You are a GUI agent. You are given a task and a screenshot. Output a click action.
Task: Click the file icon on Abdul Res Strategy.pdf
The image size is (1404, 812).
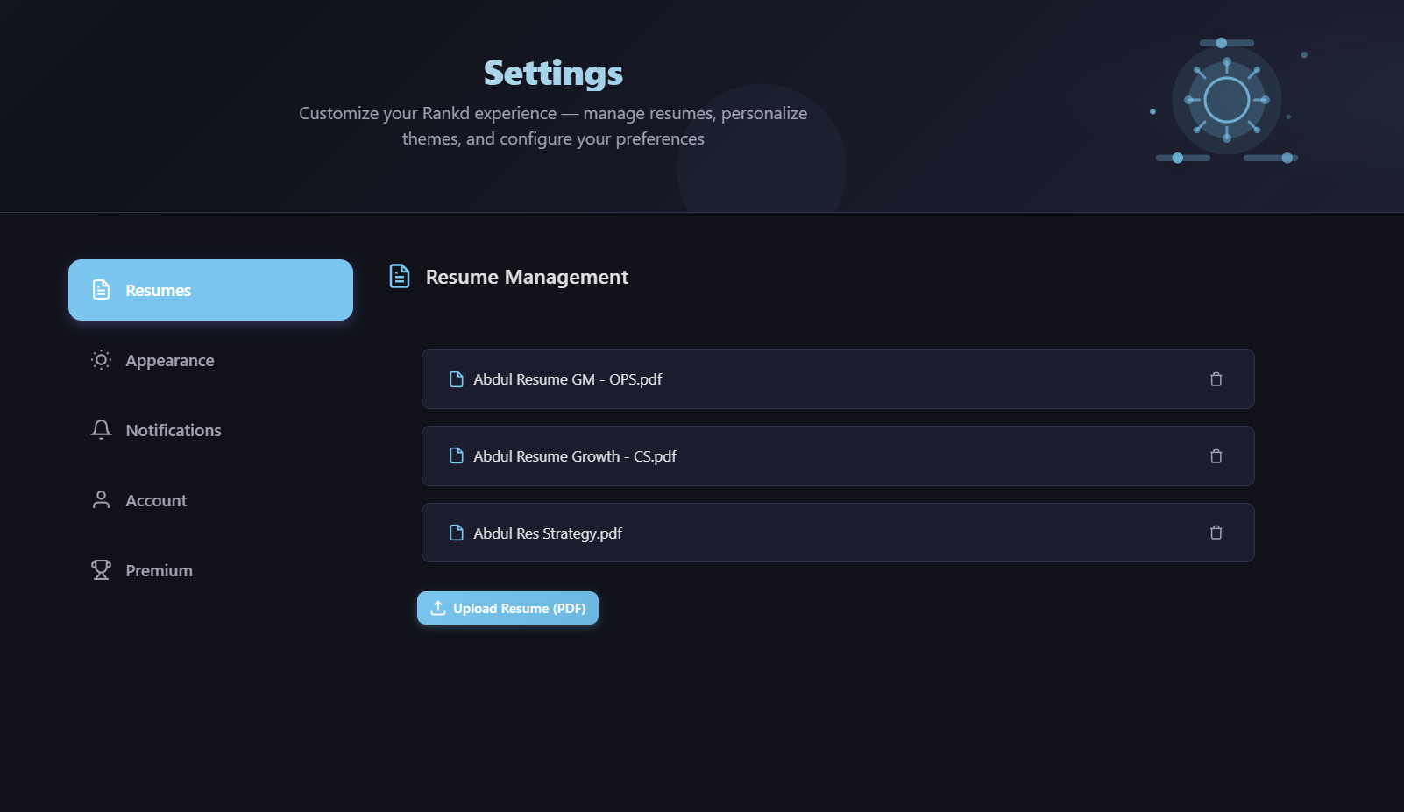tap(456, 532)
